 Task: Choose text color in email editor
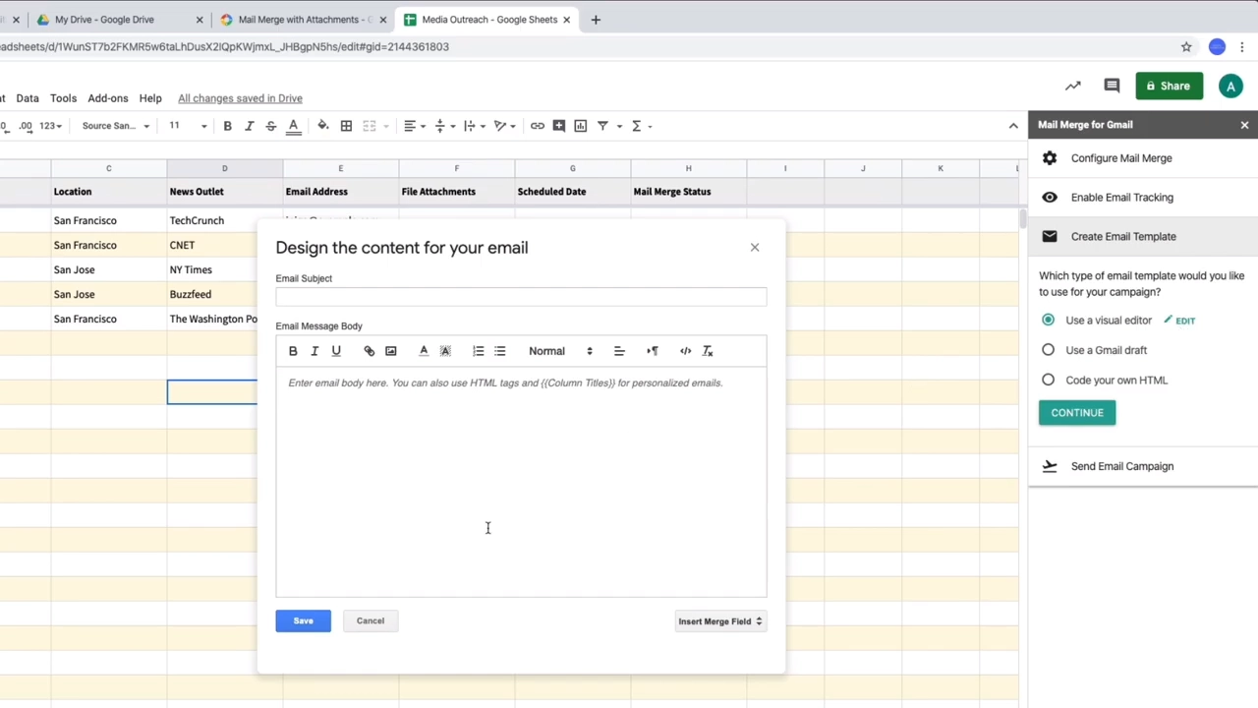coord(424,351)
